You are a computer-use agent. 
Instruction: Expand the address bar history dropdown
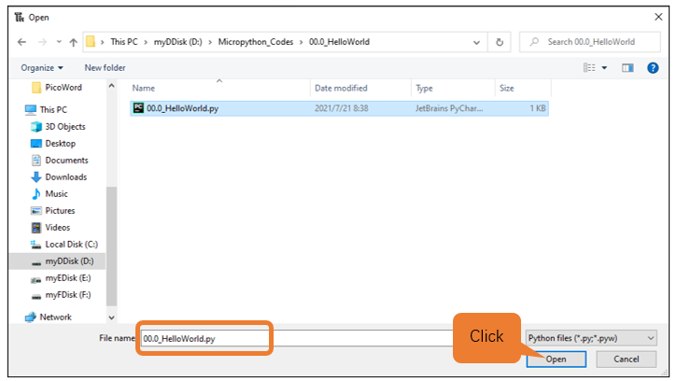(476, 42)
